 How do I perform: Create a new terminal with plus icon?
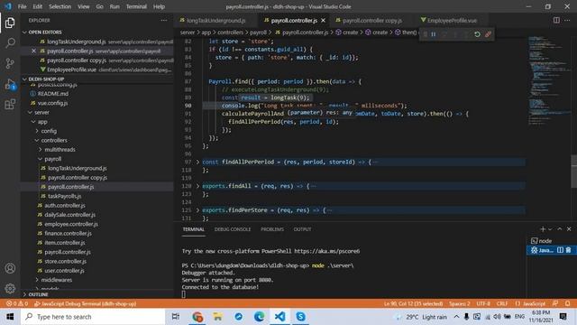click(543, 228)
